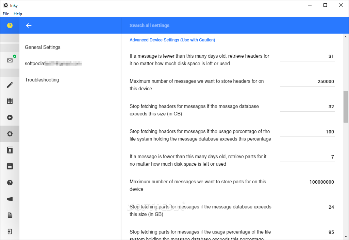Click the vertical scrollbar thumb
Viewport: 349px width, 240px height.
(346, 107)
